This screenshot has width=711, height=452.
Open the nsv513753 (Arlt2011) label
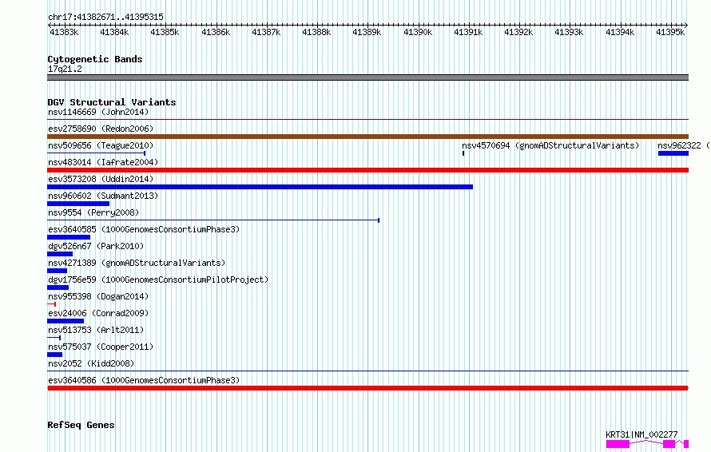(96, 330)
